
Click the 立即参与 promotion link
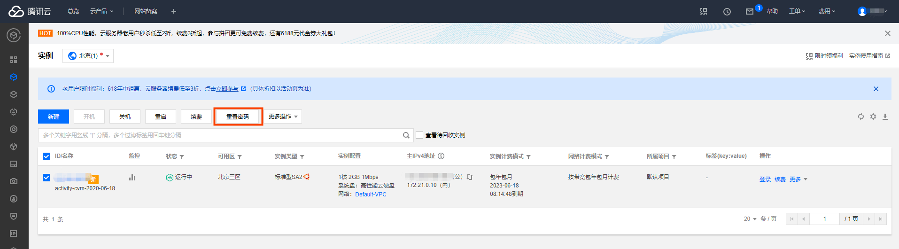point(227,89)
